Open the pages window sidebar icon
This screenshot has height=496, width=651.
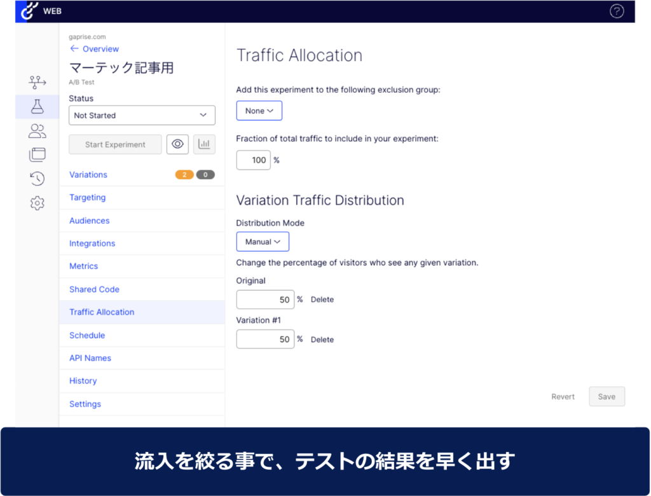pyautogui.click(x=38, y=155)
